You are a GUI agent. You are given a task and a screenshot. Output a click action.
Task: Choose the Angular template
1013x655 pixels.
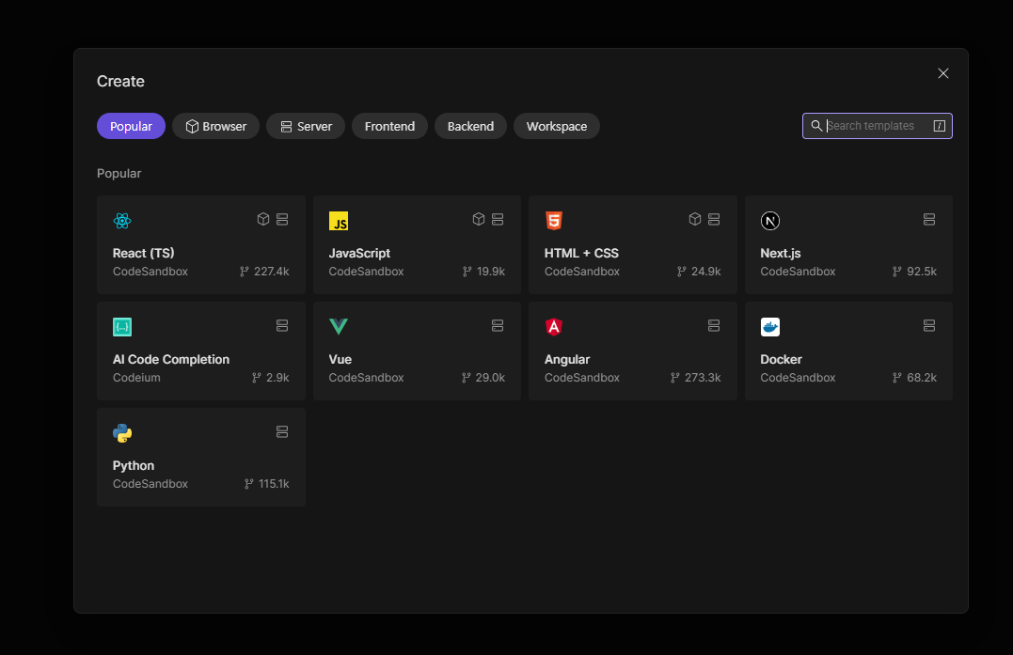tap(632, 351)
